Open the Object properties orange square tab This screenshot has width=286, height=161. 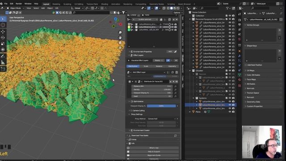click(240, 51)
